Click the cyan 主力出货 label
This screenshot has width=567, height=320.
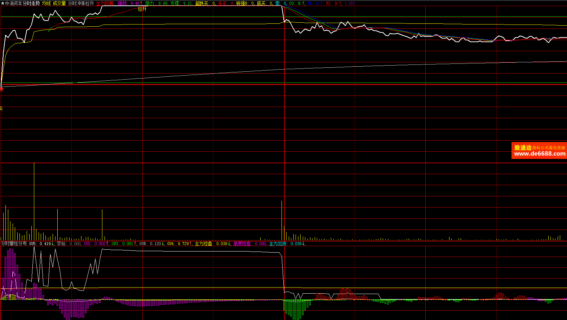click(x=278, y=244)
